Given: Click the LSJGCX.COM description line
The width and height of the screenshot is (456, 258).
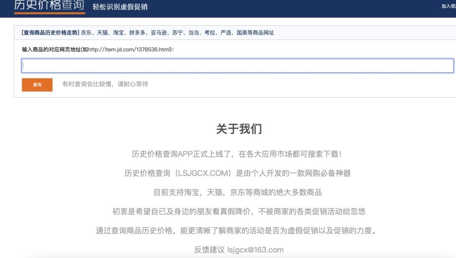Looking at the screenshot, I should tap(237, 173).
